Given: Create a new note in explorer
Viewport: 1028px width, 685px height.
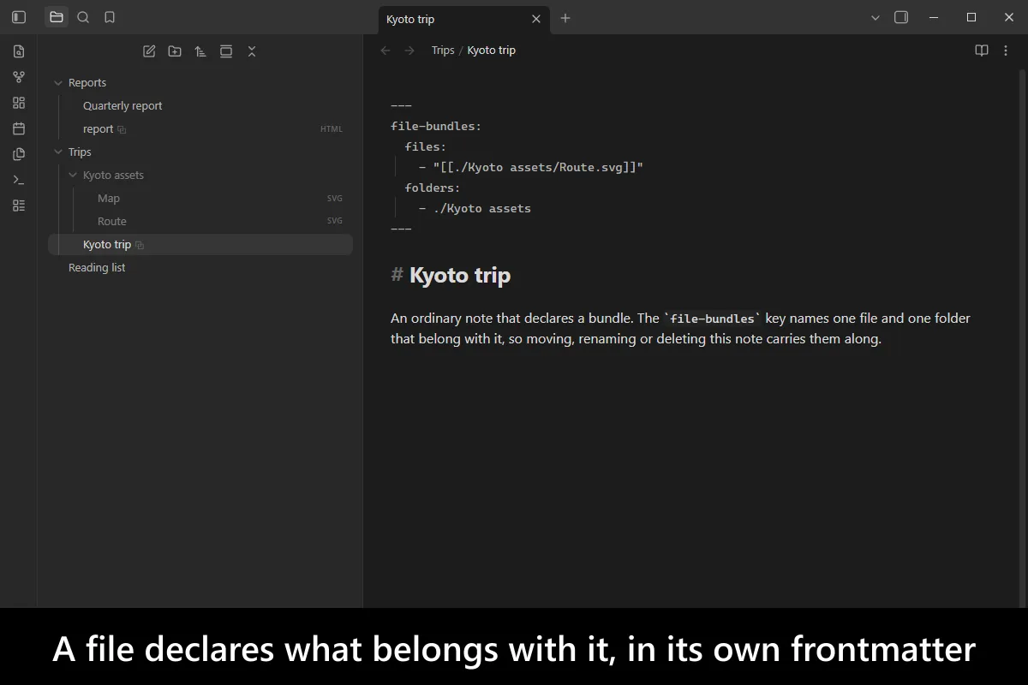Looking at the screenshot, I should point(149,51).
